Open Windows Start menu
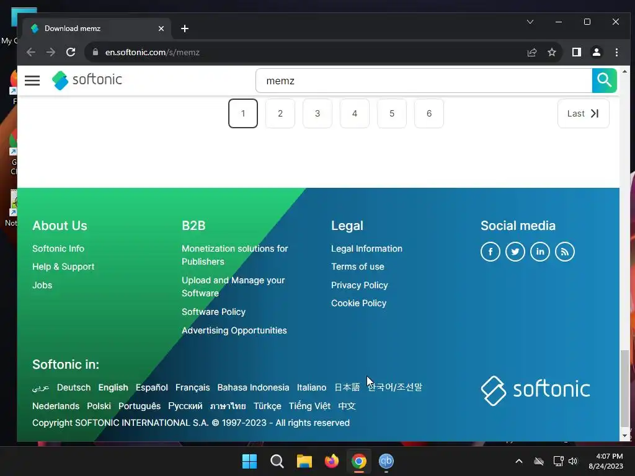Screen dimensions: 635x476 coord(249,461)
